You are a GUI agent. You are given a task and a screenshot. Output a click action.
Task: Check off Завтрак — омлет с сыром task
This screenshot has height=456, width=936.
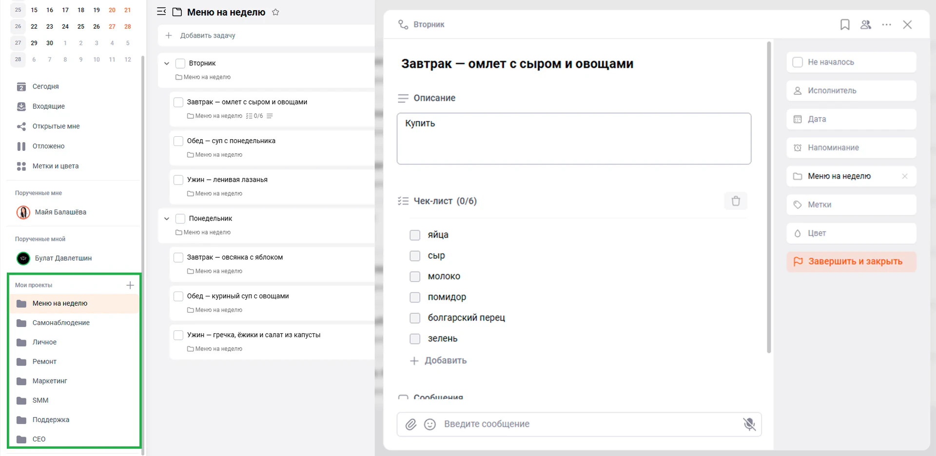[x=178, y=102]
